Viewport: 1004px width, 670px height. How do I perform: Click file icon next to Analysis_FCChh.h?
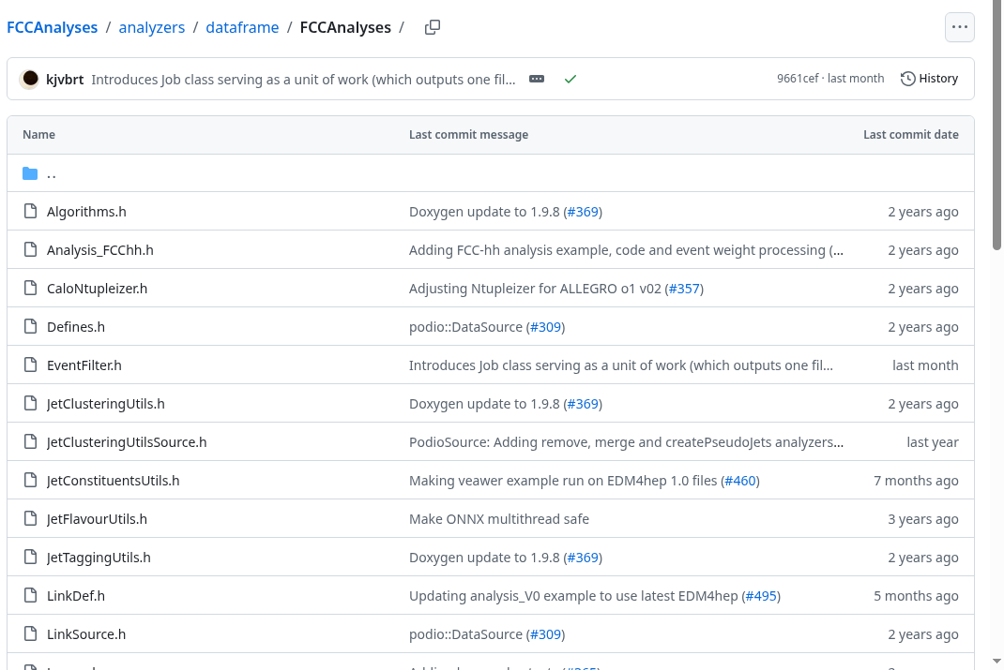[30, 250]
